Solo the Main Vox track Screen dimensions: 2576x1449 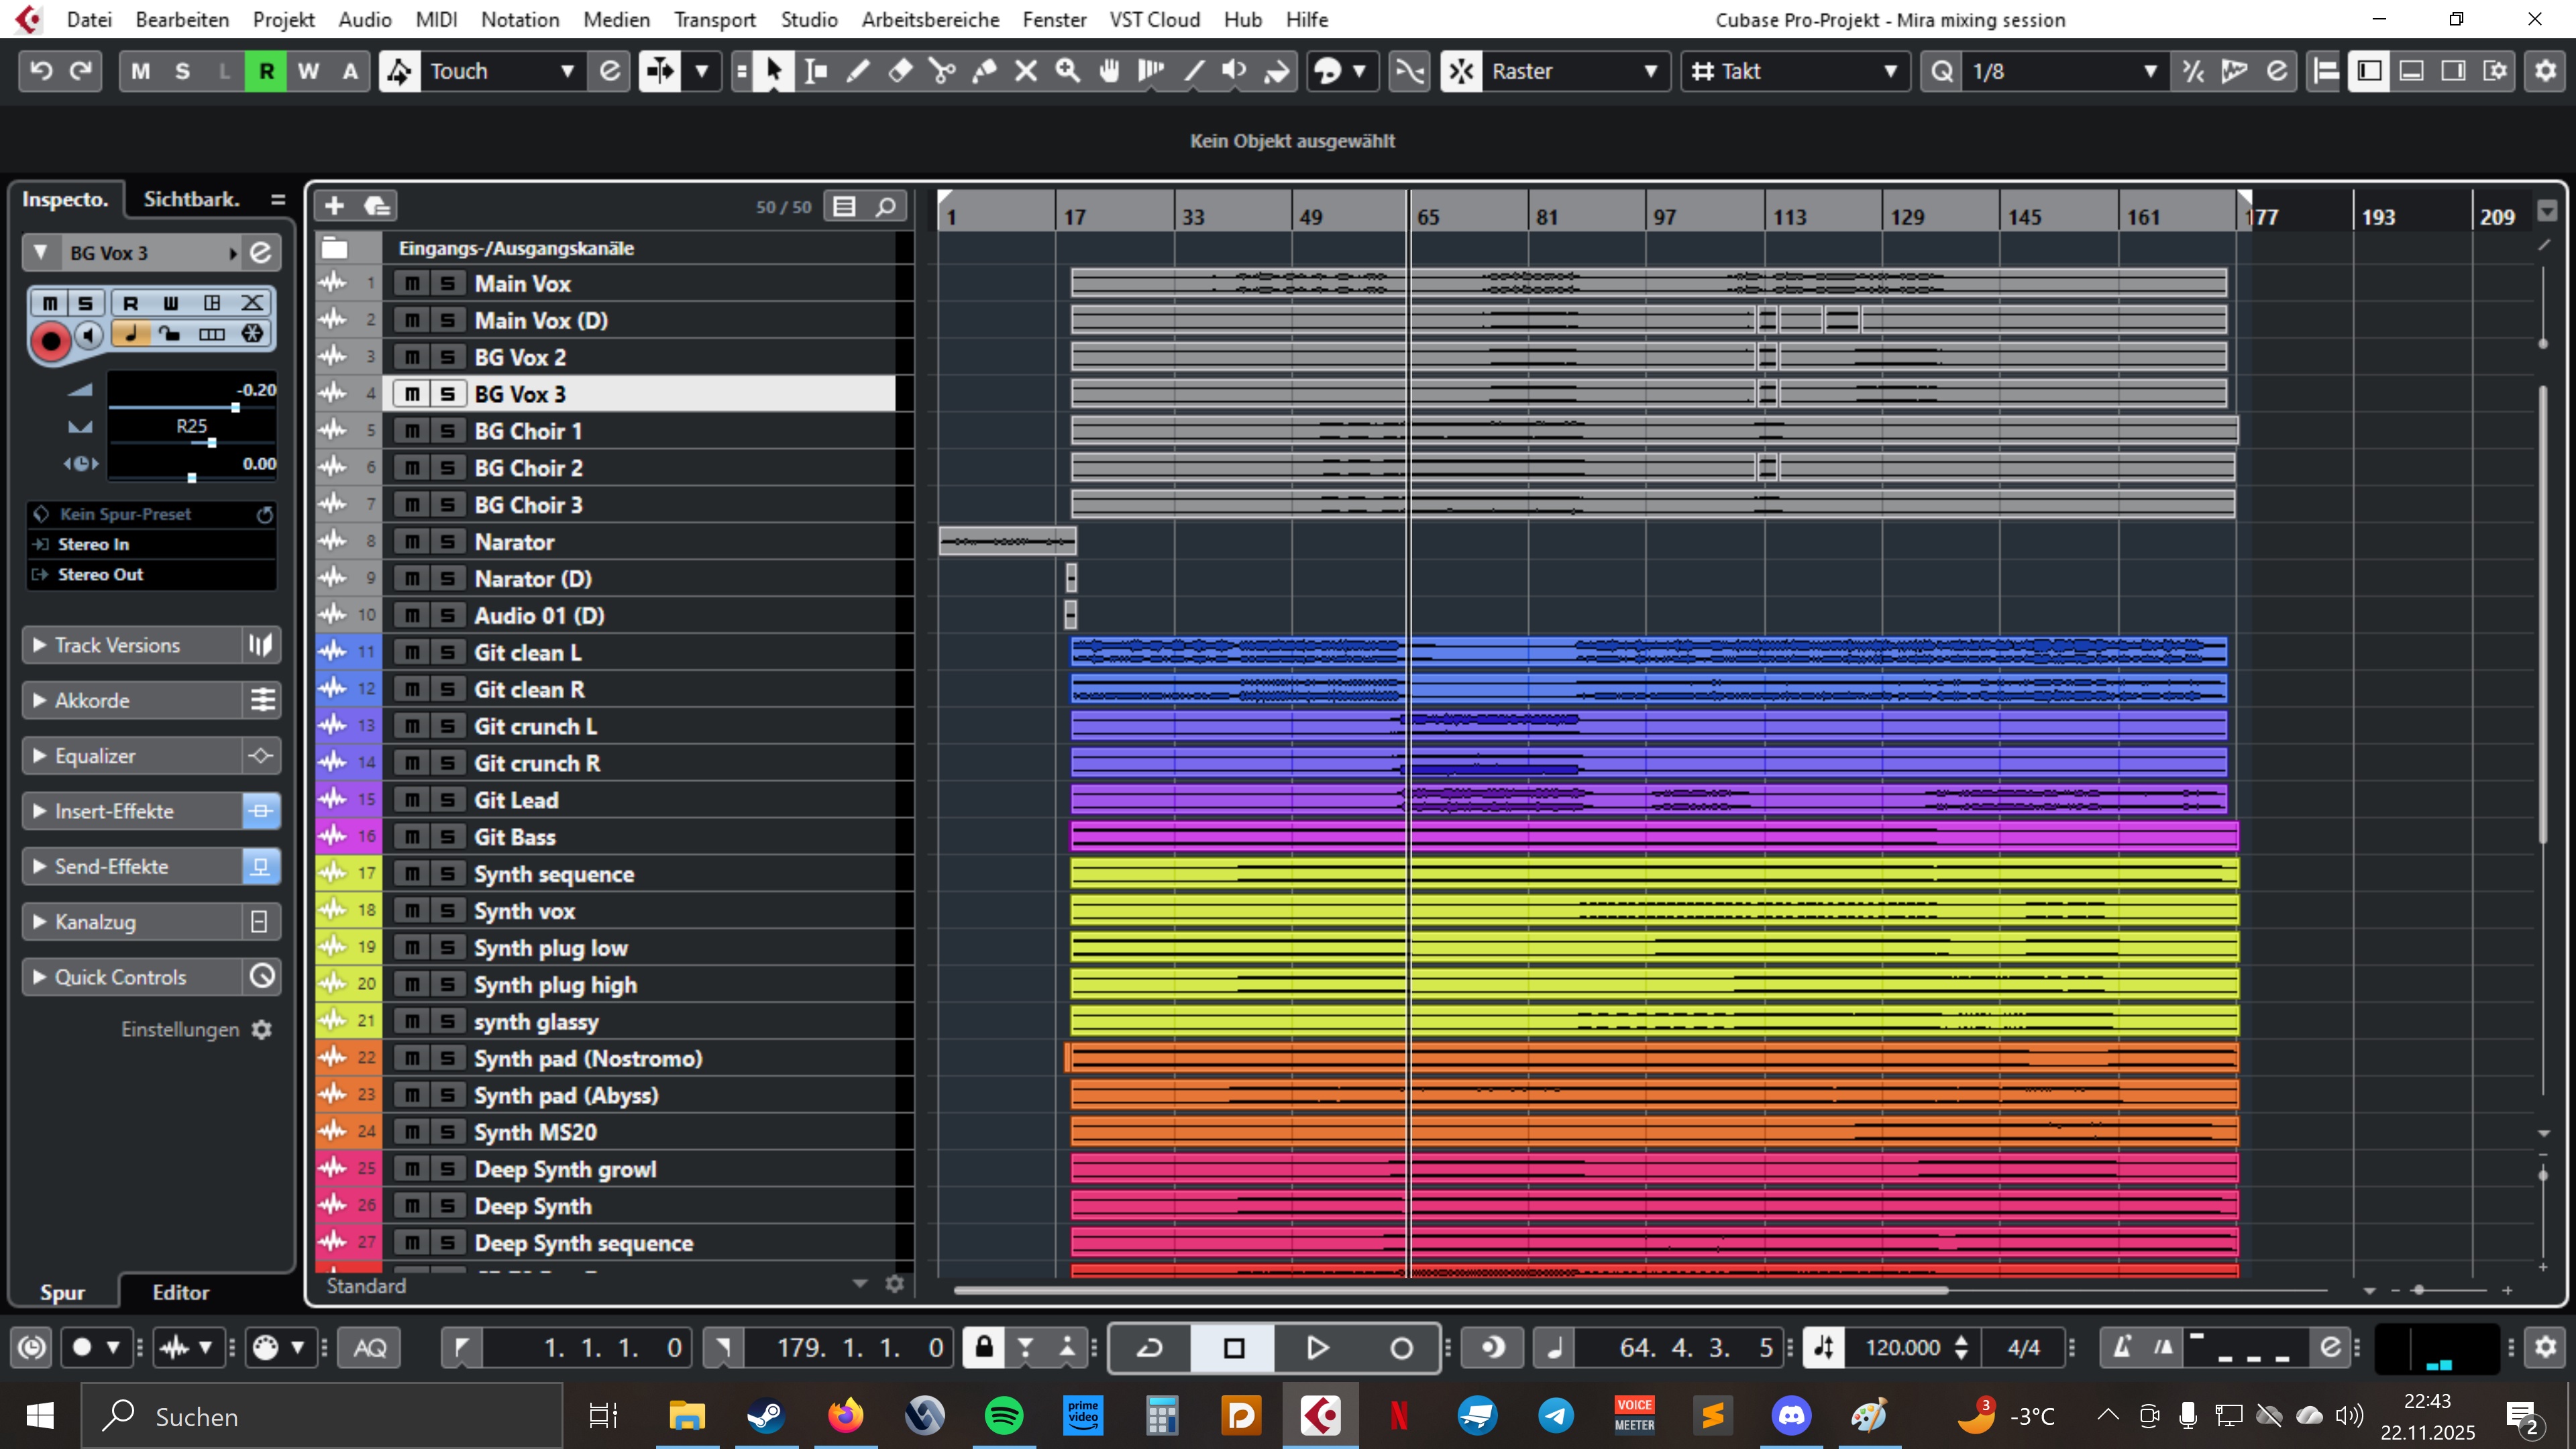coord(447,284)
